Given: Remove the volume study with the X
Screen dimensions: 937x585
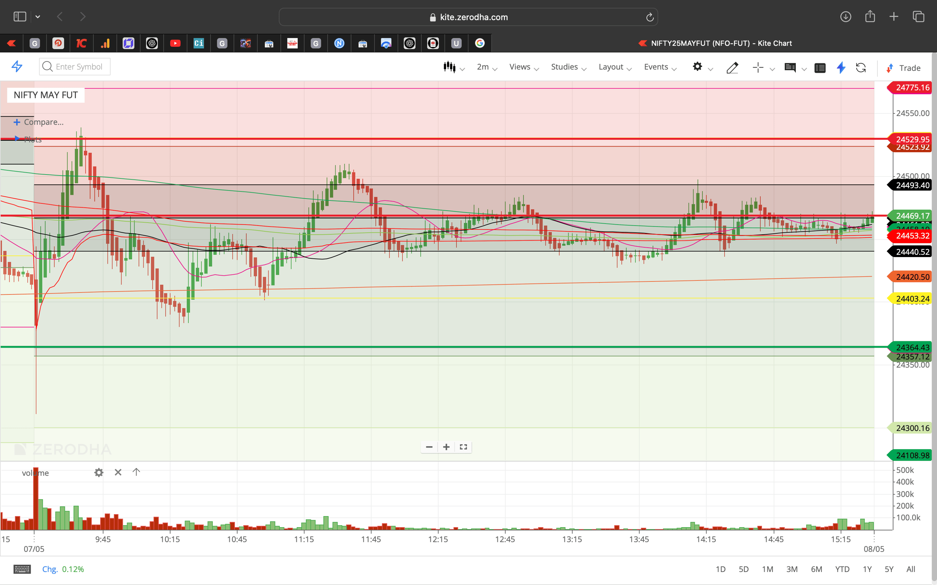Looking at the screenshot, I should [x=118, y=472].
